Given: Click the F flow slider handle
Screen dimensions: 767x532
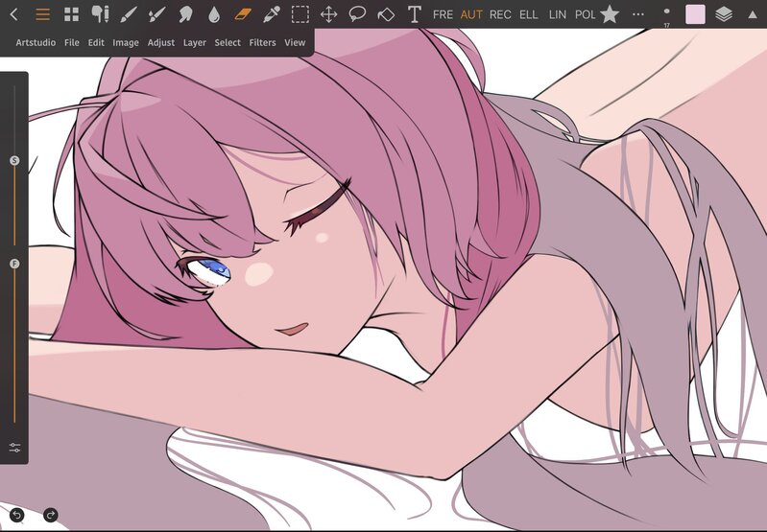Looking at the screenshot, I should click(14, 264).
